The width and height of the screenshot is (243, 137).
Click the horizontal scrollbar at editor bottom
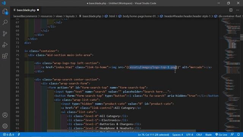(121, 131)
